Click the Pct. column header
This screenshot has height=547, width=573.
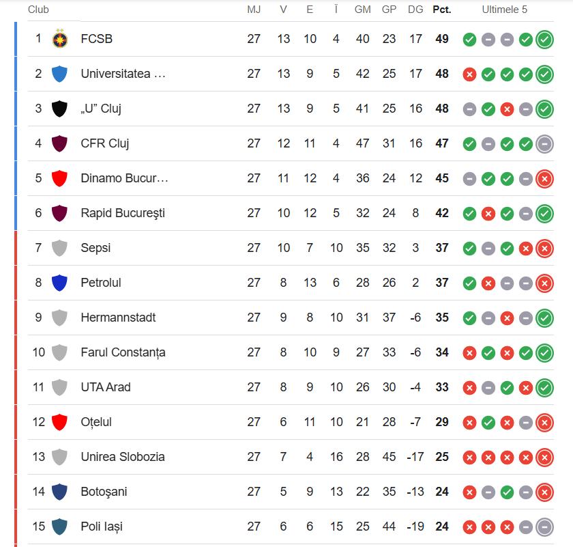click(442, 10)
